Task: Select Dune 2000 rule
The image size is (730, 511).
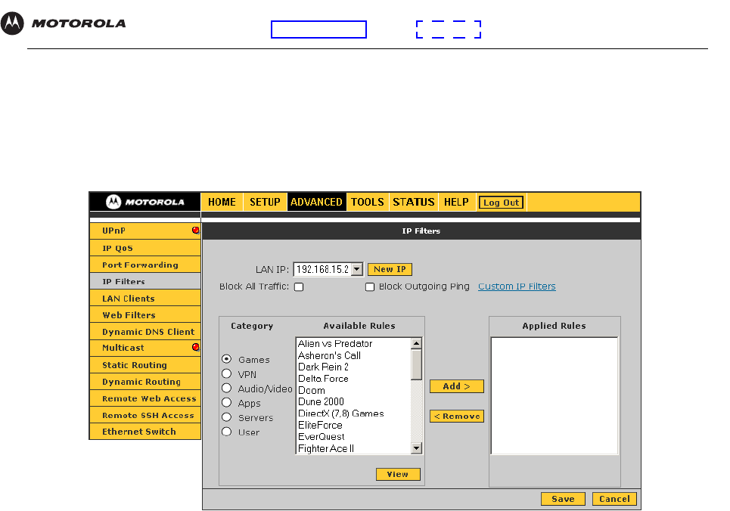Action: [x=353, y=401]
